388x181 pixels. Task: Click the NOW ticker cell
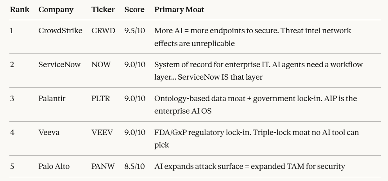pos(101,64)
